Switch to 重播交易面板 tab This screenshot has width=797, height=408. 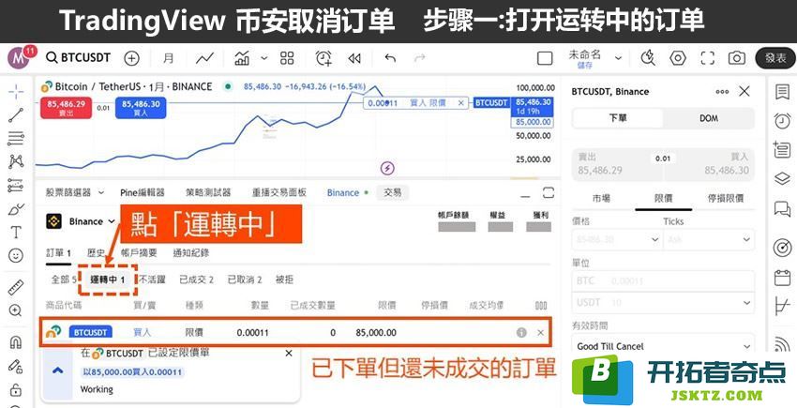tap(279, 192)
